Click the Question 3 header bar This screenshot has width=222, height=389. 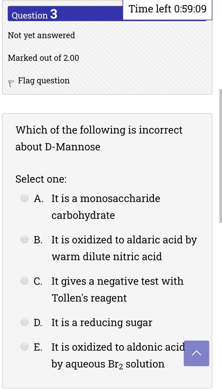click(65, 14)
